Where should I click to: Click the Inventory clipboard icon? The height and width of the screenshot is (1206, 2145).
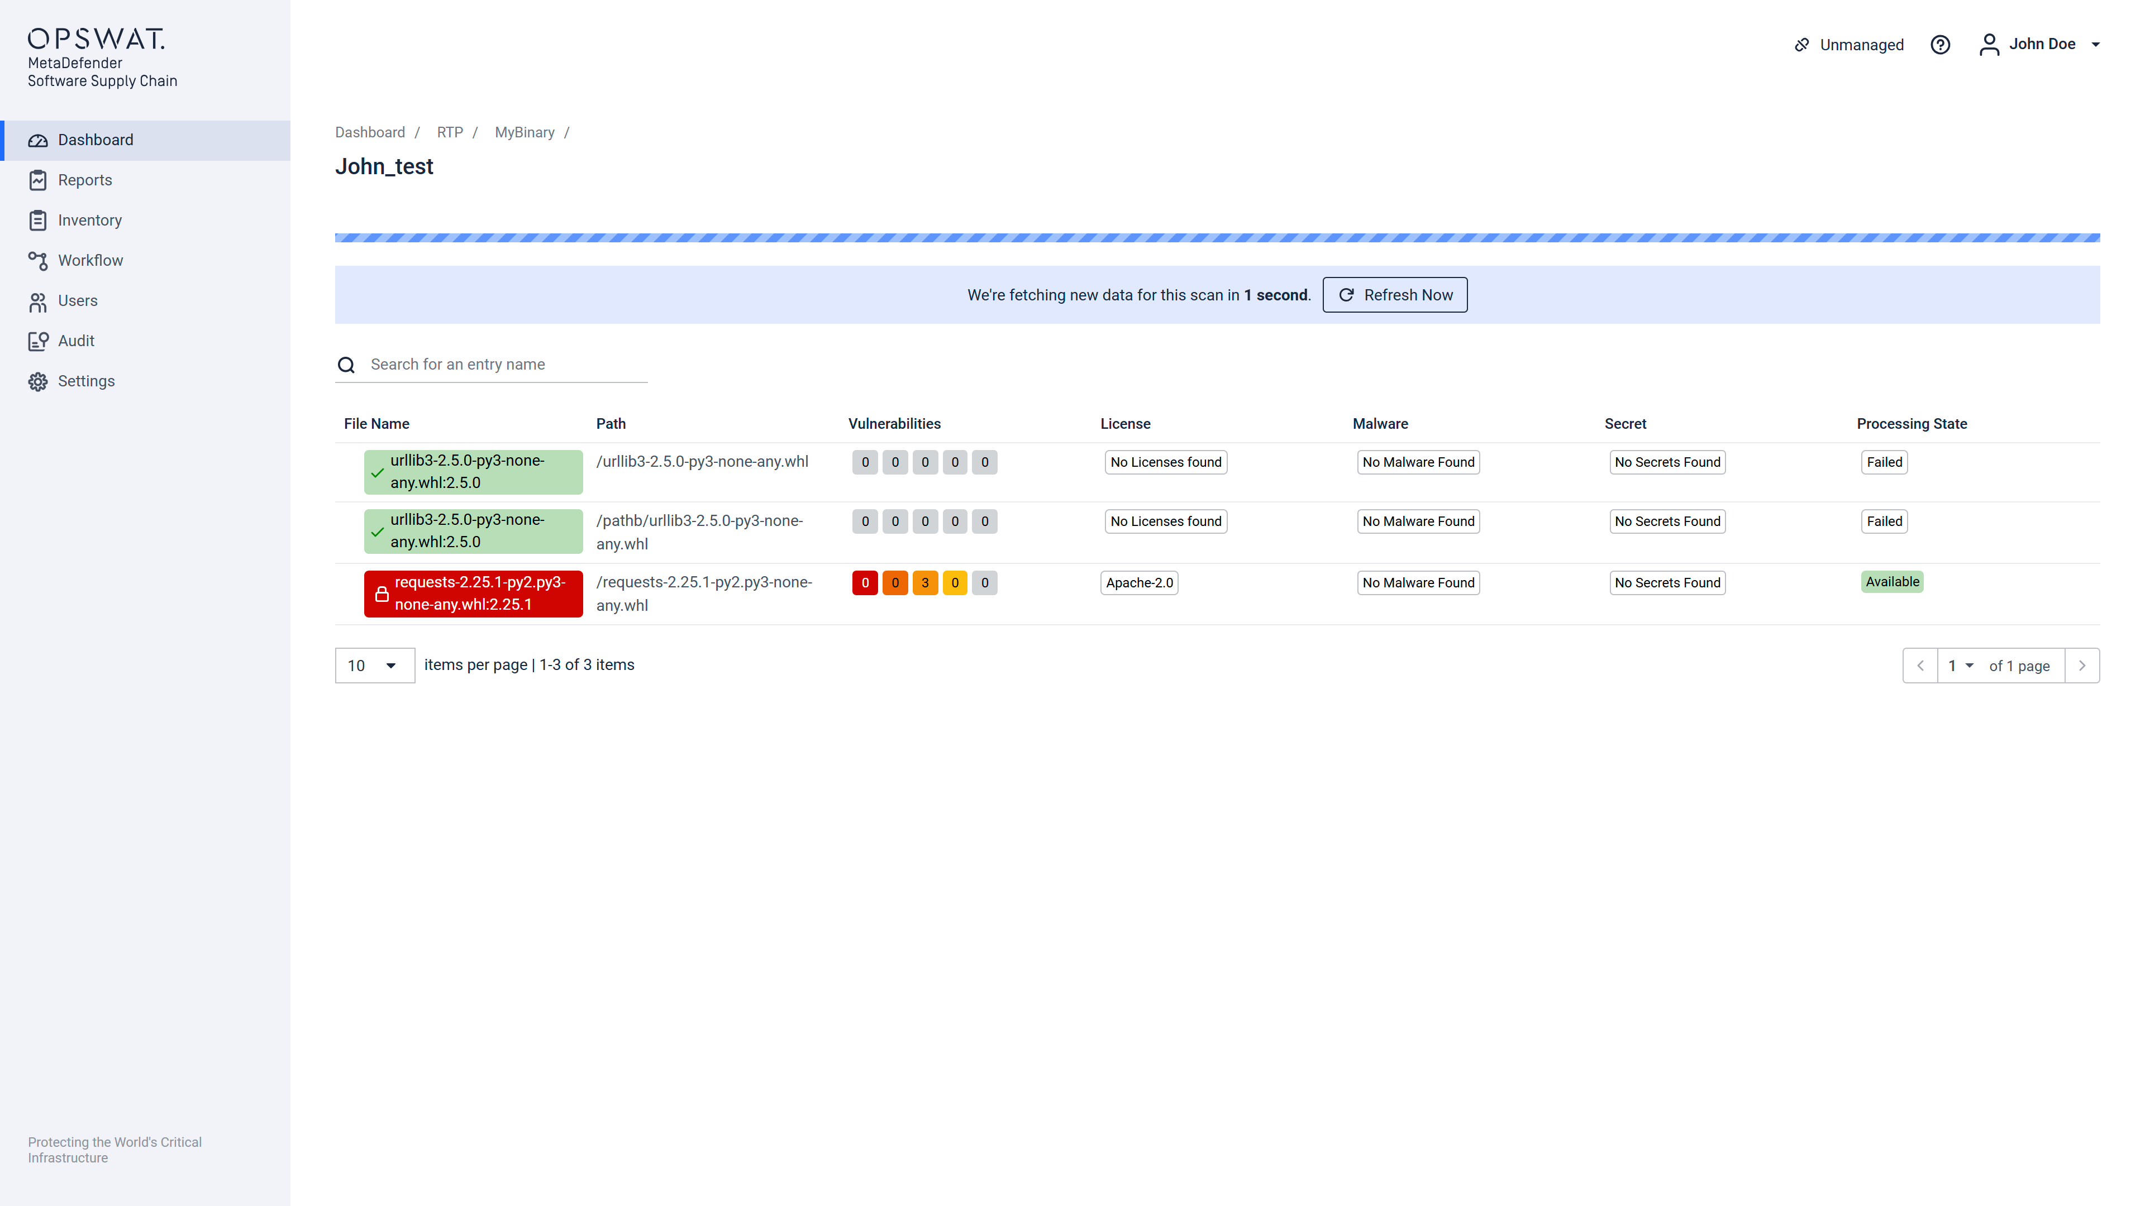tap(37, 221)
